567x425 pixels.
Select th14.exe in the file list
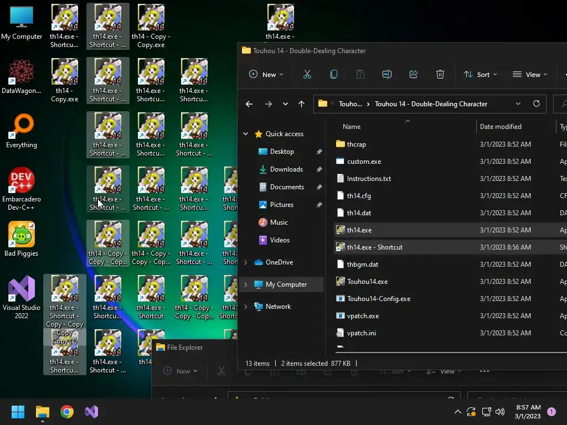tap(359, 230)
